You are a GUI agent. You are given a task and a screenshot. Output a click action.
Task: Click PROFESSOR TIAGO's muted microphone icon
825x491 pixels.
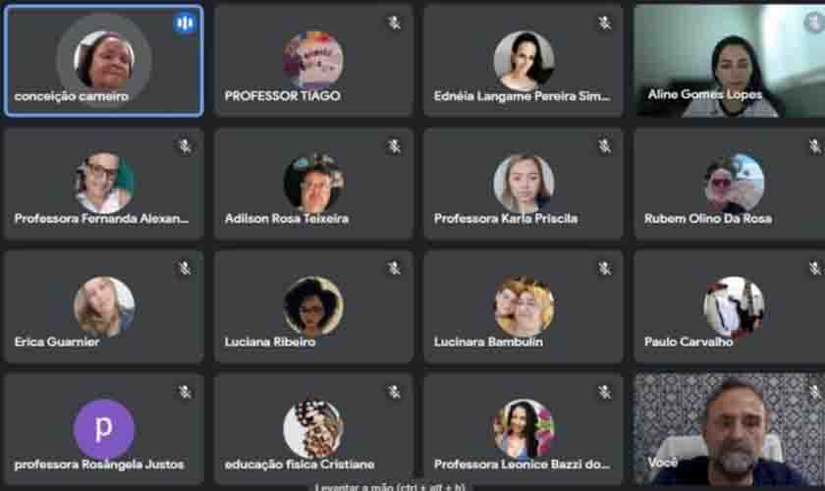(x=395, y=23)
